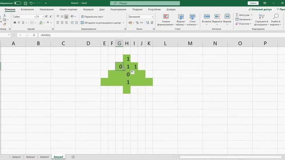
Task: Click the Undo arrow icon
Action: pos(31,3)
